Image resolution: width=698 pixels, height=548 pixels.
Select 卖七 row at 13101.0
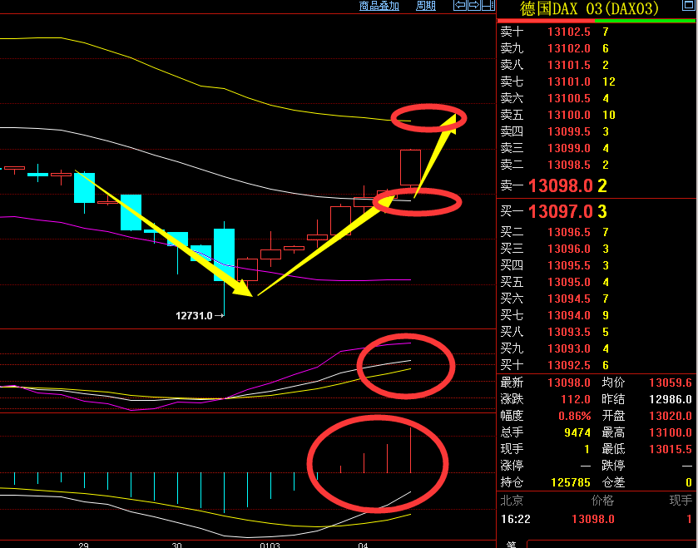click(596, 81)
